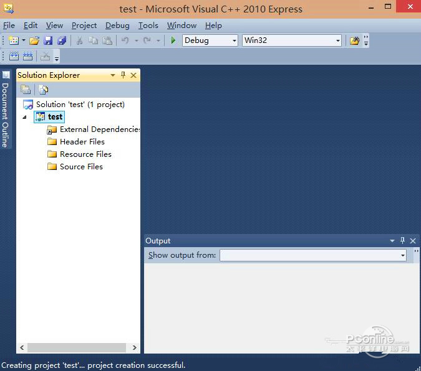Open the Tools menu

pos(148,26)
